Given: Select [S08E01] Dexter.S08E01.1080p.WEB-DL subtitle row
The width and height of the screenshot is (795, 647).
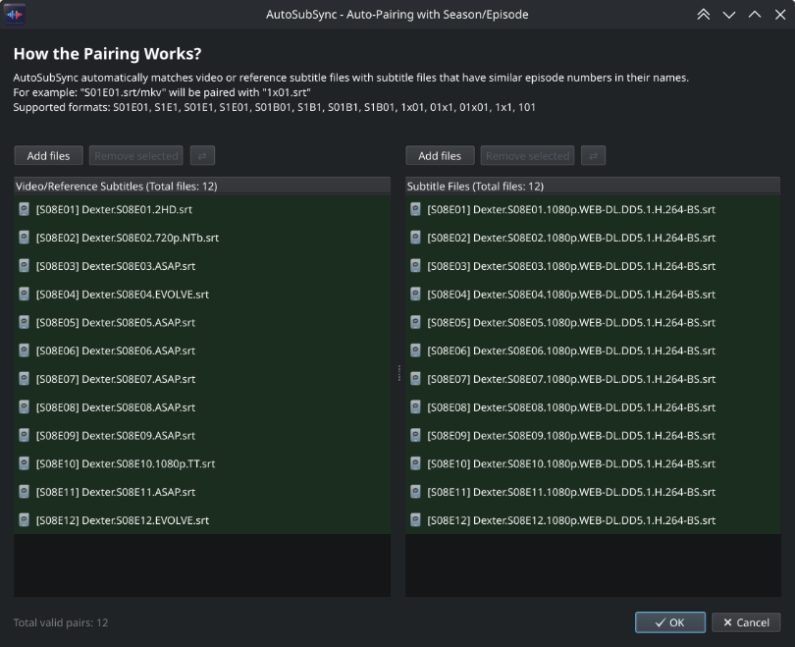Looking at the screenshot, I should [593, 209].
